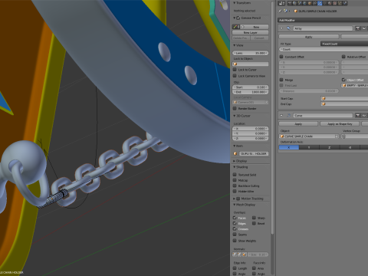368x276 pixels.
Task: Enable Merge checkbox in Array modifier
Action: point(281,80)
